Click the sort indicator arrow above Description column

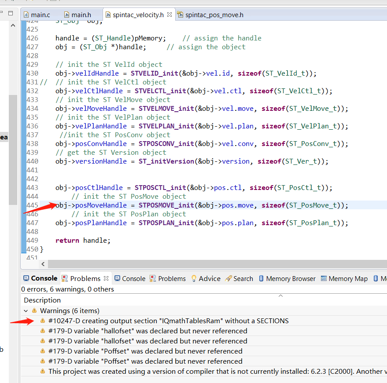point(280,295)
